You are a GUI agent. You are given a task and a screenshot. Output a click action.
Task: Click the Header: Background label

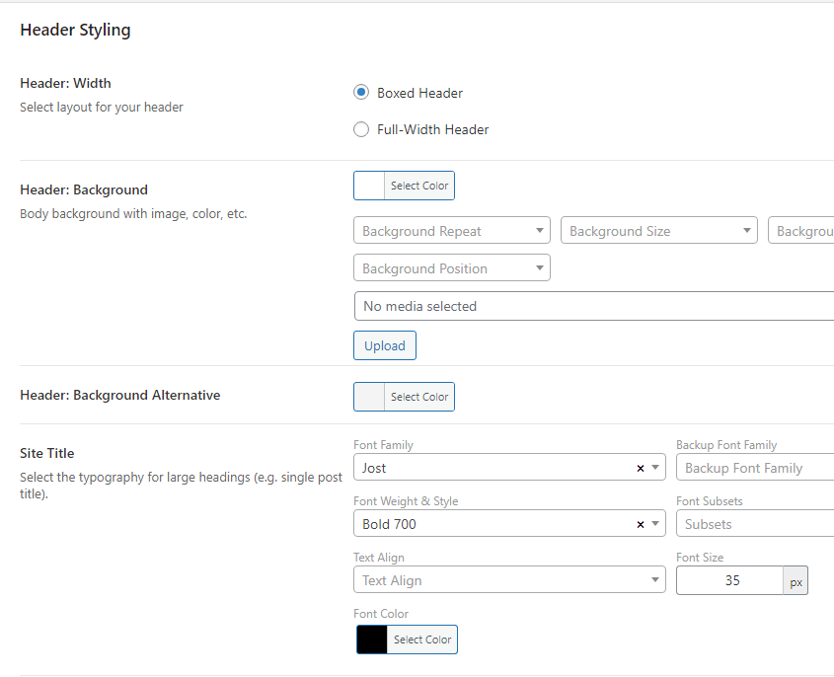click(x=84, y=189)
